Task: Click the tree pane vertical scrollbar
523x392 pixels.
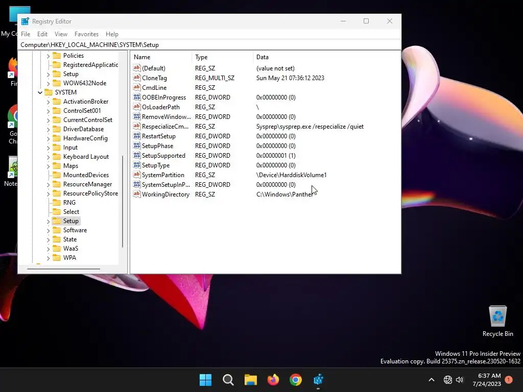Action: tap(123, 202)
